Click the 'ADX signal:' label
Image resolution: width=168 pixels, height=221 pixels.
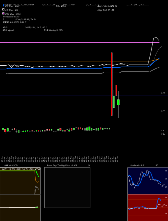pos(8,30)
